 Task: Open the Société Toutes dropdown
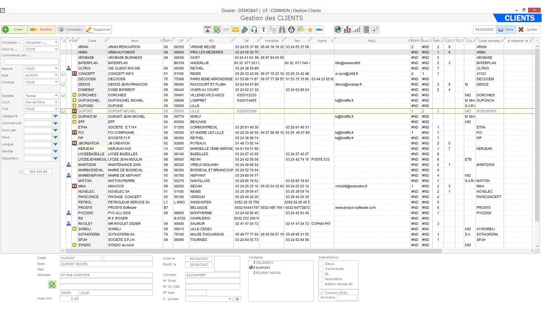pyautogui.click(x=41, y=96)
